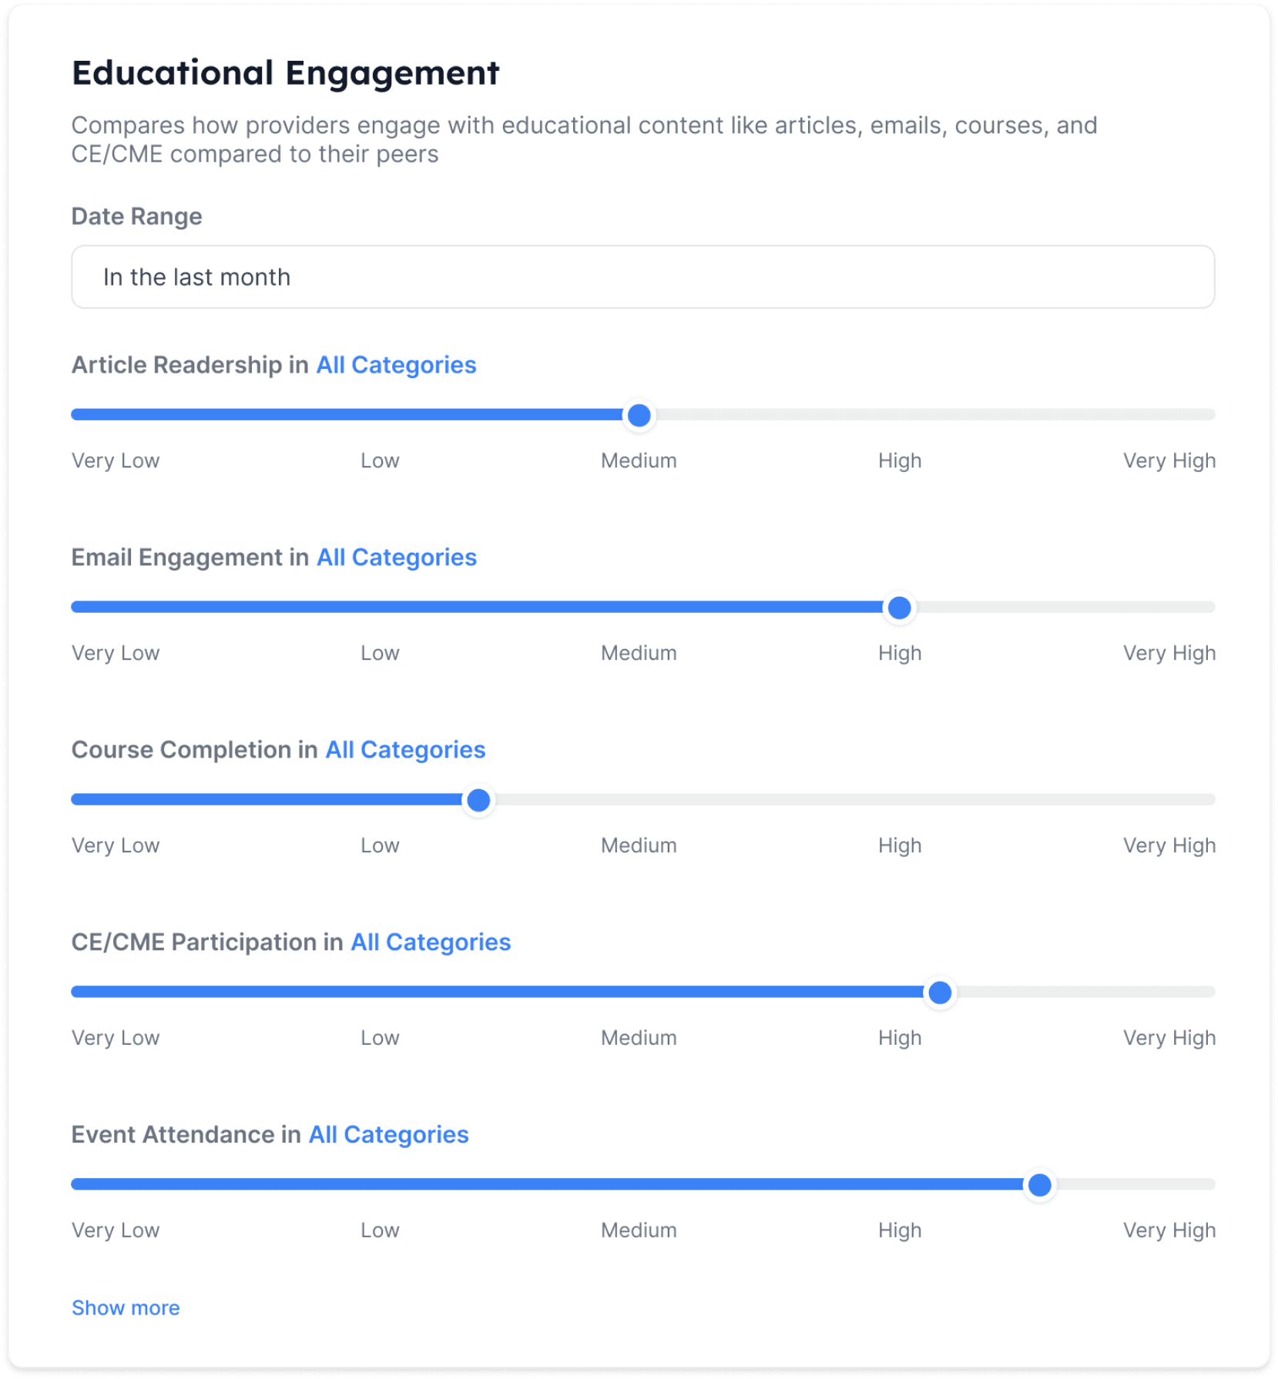Screen dimensions: 1278x1379
Task: Click the Event Attendance slider handle
Action: 1039,1186
